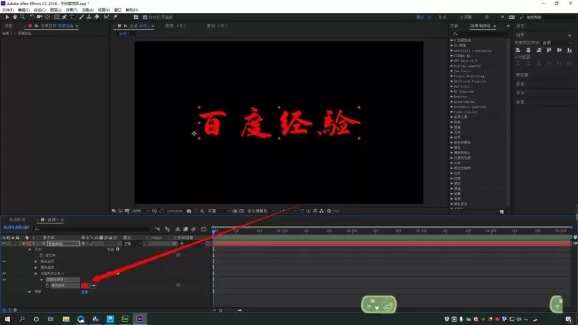The height and width of the screenshot is (325, 578).
Task: Select the Eraser tool
Action: pyautogui.click(x=96, y=17)
